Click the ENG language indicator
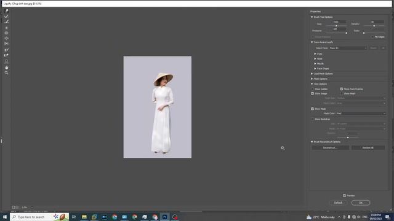 click(365, 217)
